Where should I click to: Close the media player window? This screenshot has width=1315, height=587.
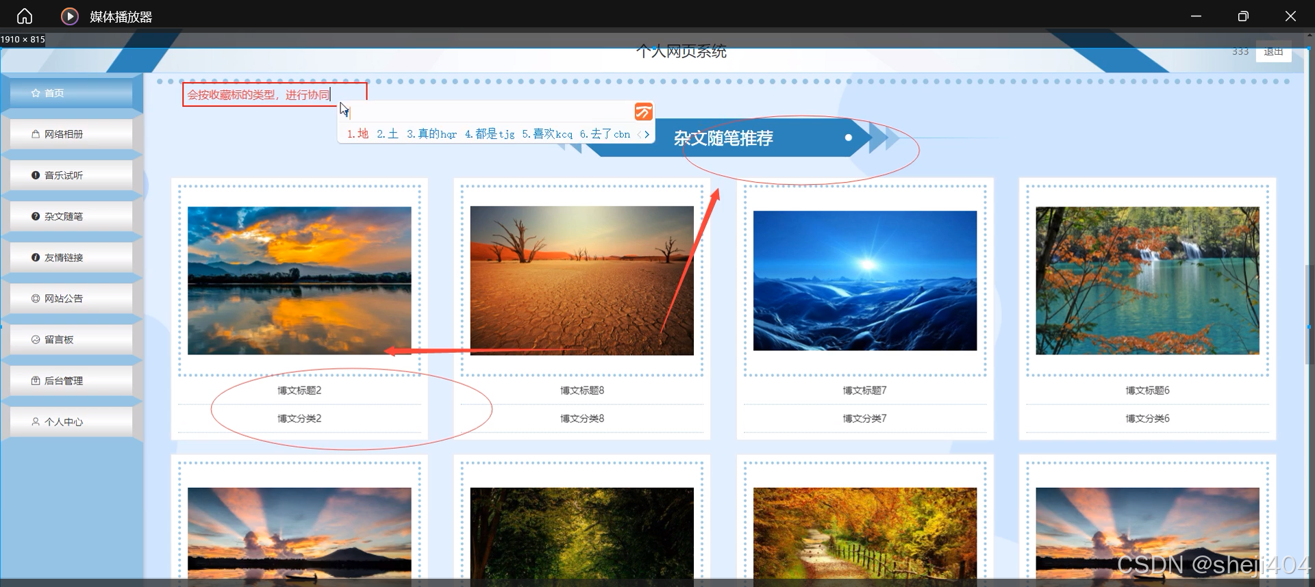click(x=1290, y=16)
